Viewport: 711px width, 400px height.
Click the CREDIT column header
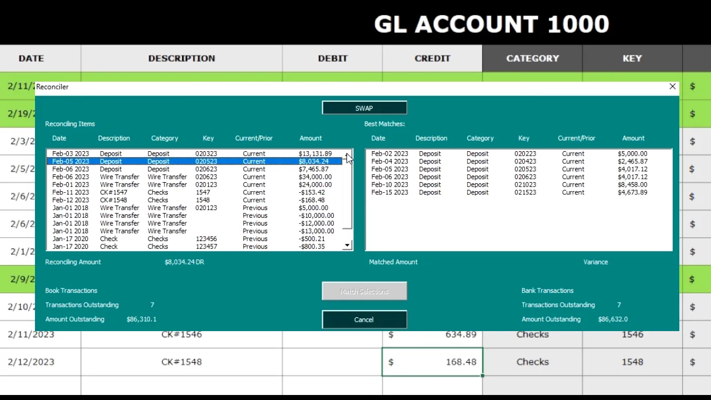pos(432,58)
